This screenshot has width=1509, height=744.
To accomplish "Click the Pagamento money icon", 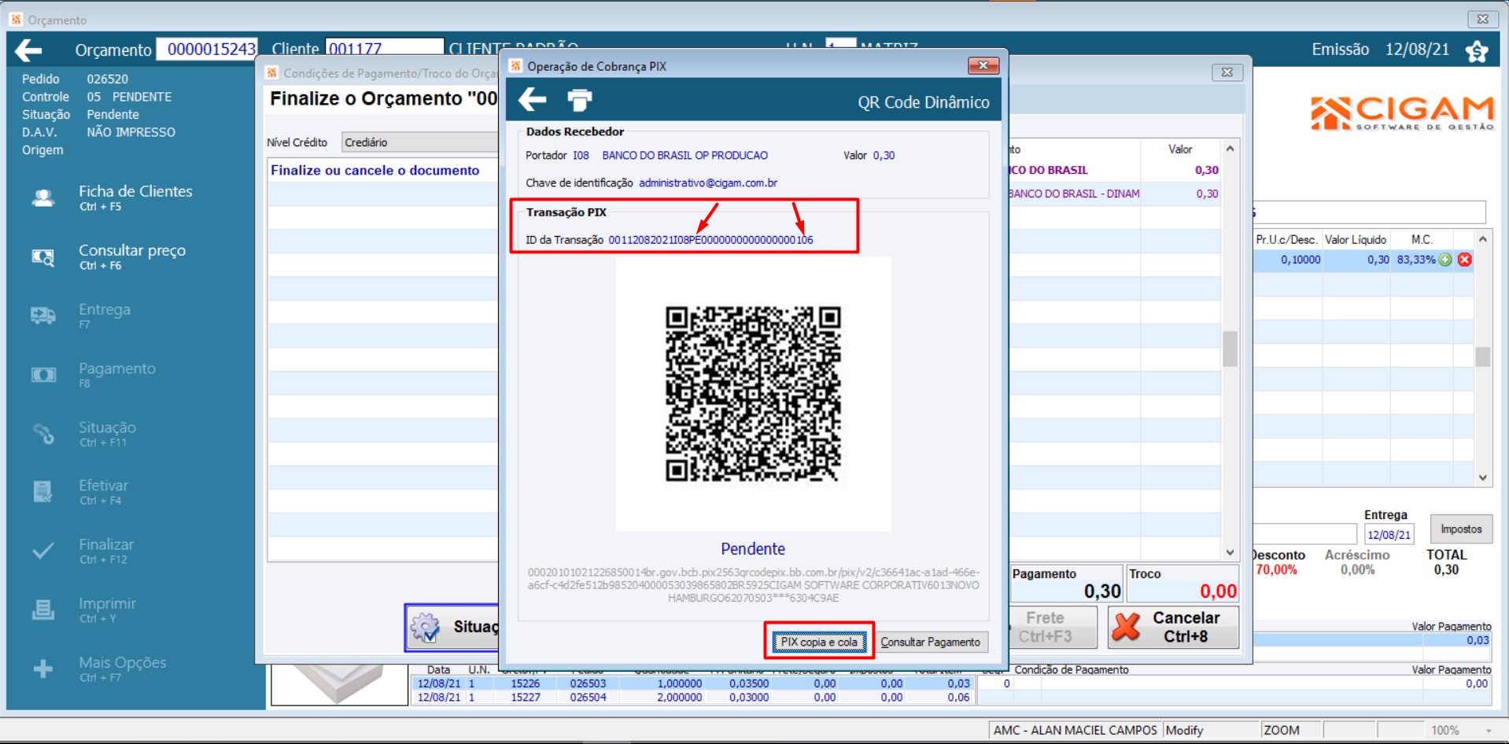I will (43, 375).
